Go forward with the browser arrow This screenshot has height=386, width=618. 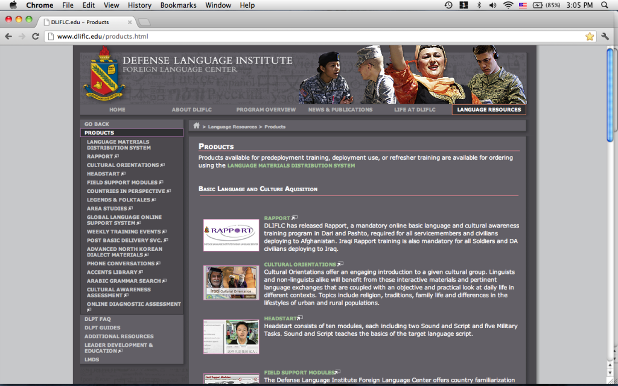22,36
